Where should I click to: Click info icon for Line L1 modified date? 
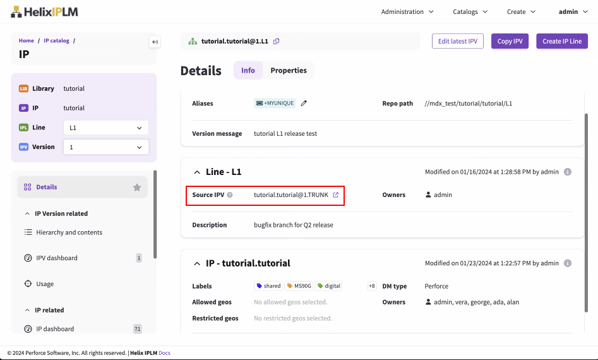pos(567,172)
